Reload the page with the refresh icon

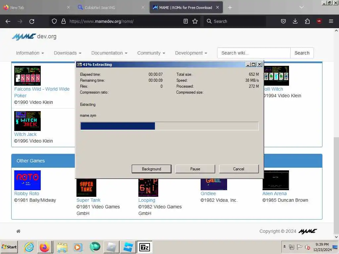[32, 21]
